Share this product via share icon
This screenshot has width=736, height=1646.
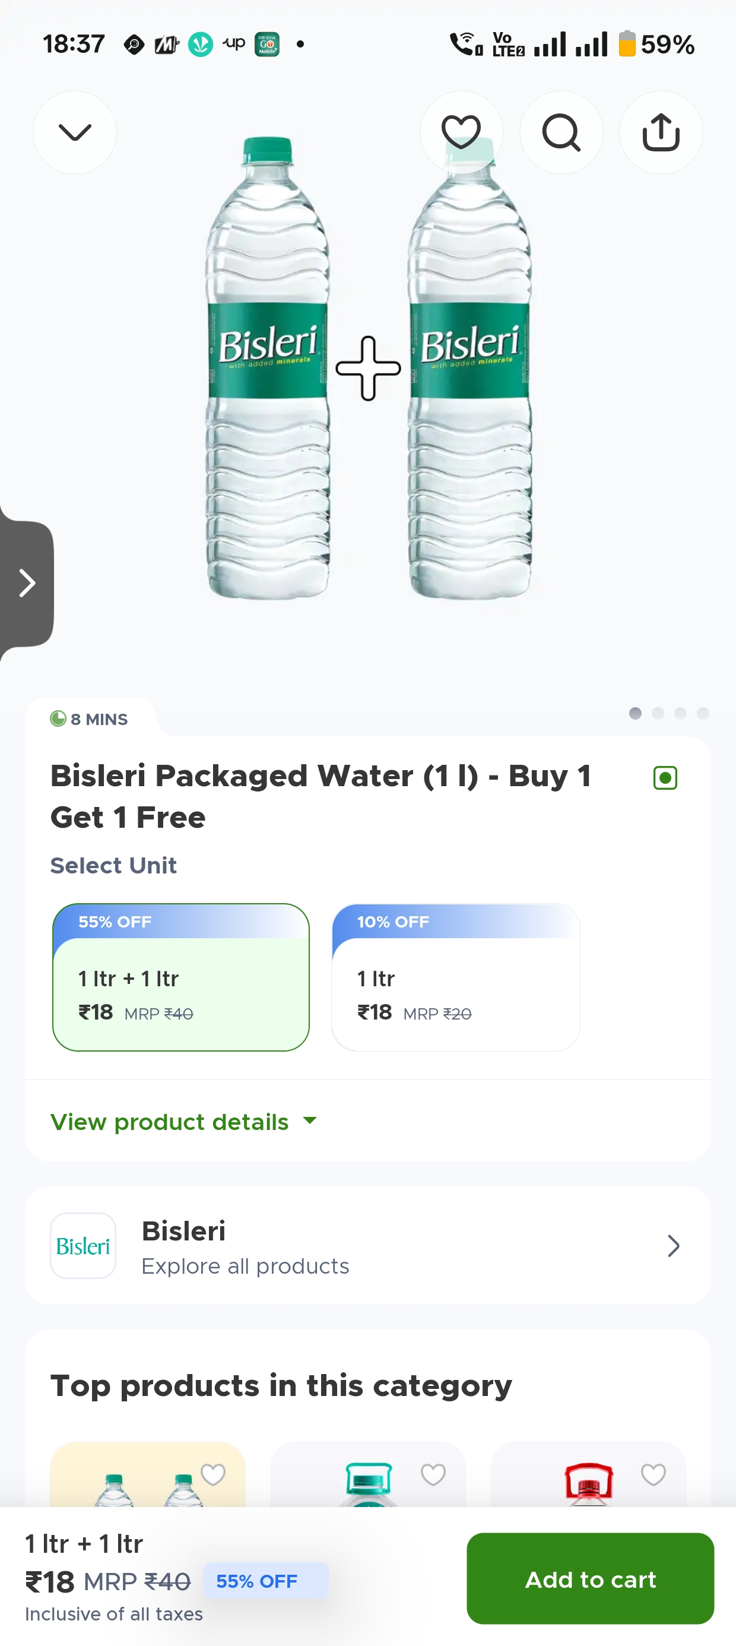tap(661, 132)
